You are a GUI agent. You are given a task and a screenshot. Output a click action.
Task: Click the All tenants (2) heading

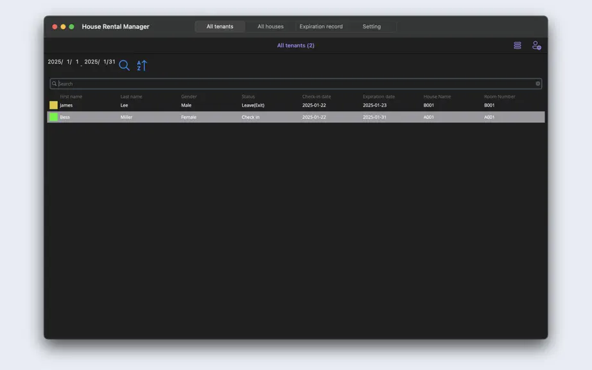tap(295, 46)
